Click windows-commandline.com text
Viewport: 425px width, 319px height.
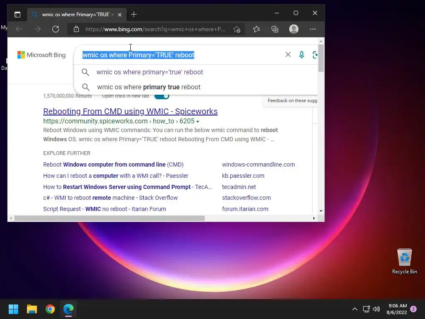(258, 164)
